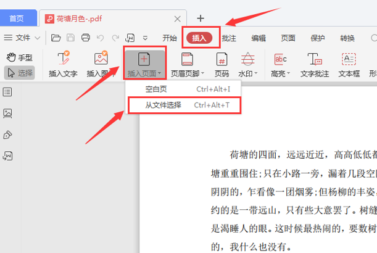377x253 pixels.
Task: Choose 空白页 (Blank Page) menu entry
Action: (155, 89)
